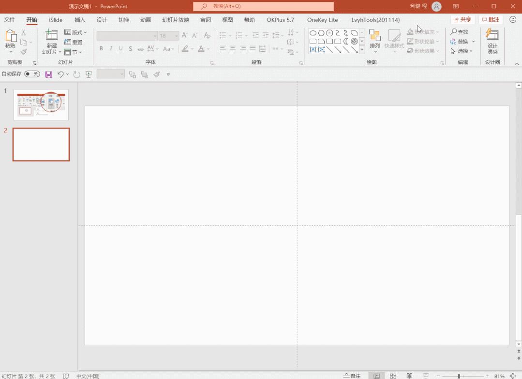The height and width of the screenshot is (379, 522).
Task: Open the Insert (插入) ribbon tab
Action: coord(80,20)
